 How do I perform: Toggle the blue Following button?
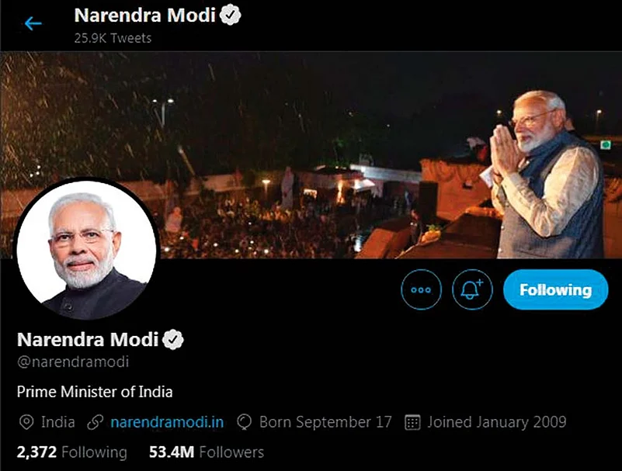(x=555, y=290)
